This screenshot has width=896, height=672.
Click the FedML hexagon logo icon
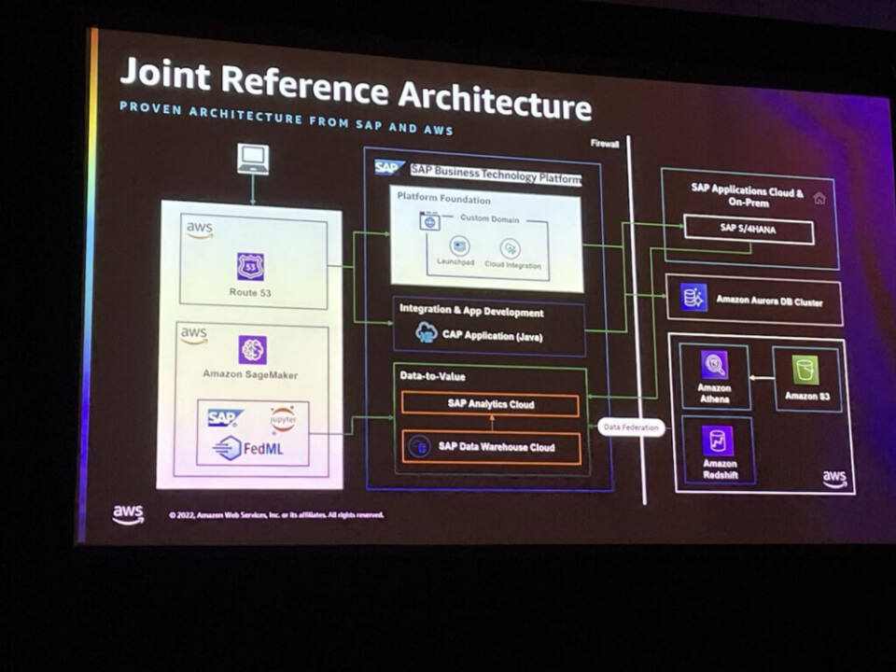228,448
